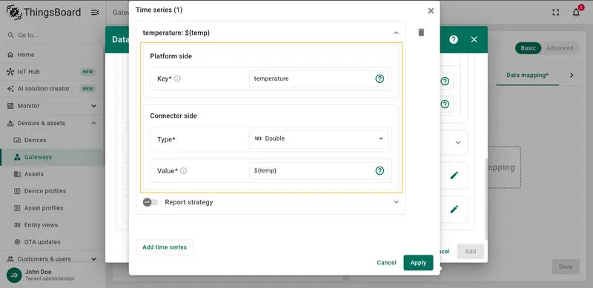
Task: Click the NEW badge beside IoT Hub
Action: pos(87,72)
